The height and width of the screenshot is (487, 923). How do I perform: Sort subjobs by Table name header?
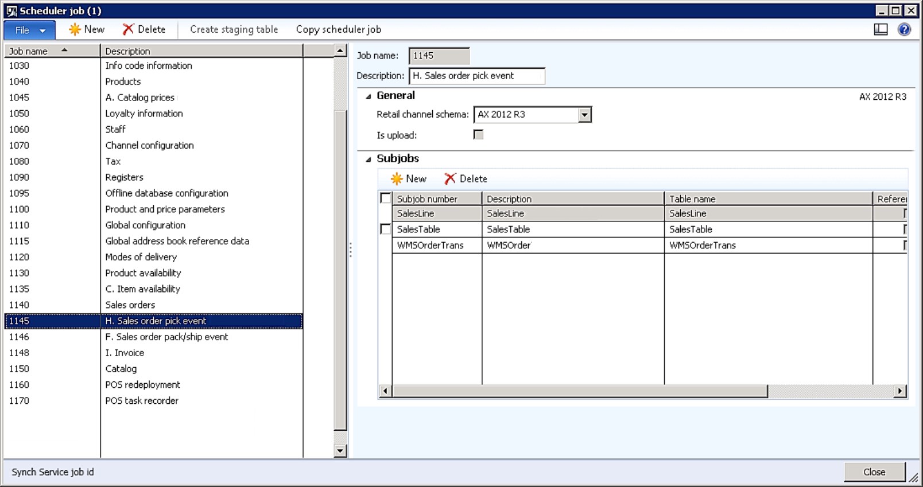click(769, 199)
